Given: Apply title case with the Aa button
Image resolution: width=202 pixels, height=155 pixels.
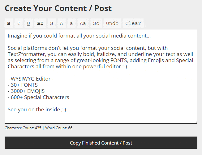Looking at the screenshot, I should tap(83, 23).
